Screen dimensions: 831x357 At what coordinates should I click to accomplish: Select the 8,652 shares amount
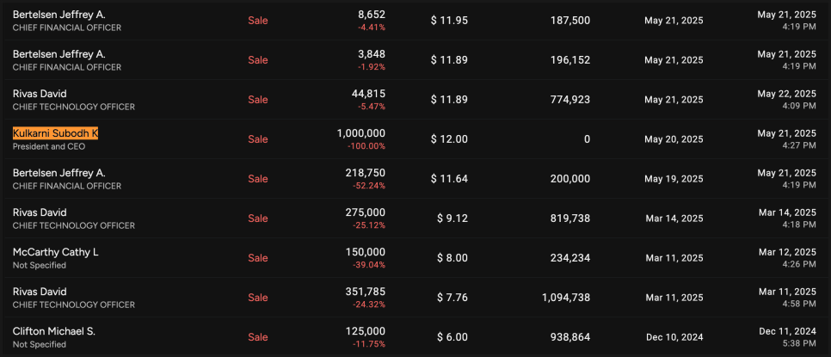tap(372, 15)
